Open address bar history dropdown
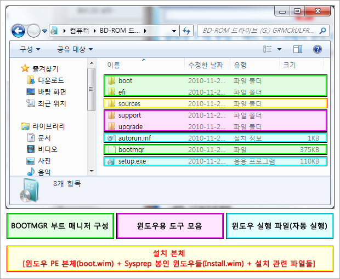This screenshot has width=340, height=279. click(174, 31)
